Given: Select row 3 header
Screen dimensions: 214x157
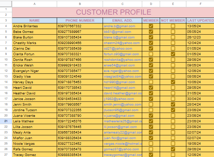Looking at the screenshot, I should point(6,20).
